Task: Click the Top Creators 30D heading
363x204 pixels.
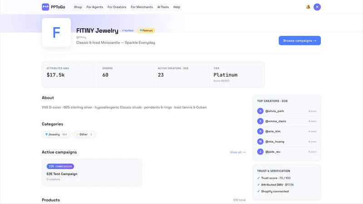Action: (272, 101)
